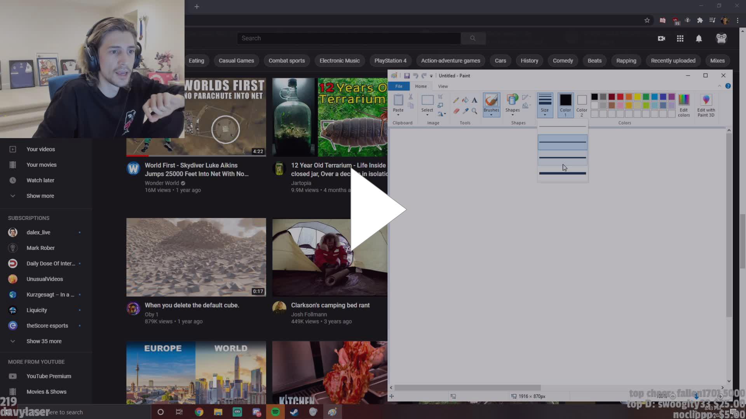This screenshot has width=746, height=419.
Task: Pick the purple color swatch in Paint
Action: (x=671, y=97)
